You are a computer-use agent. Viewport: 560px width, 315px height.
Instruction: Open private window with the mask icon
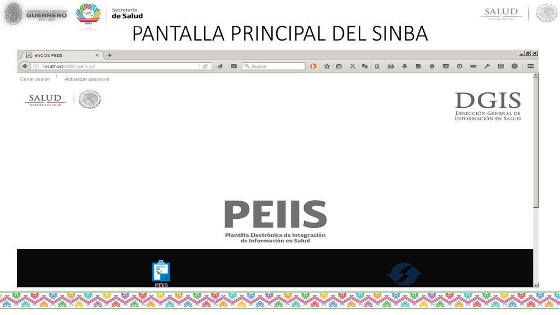[473, 66]
